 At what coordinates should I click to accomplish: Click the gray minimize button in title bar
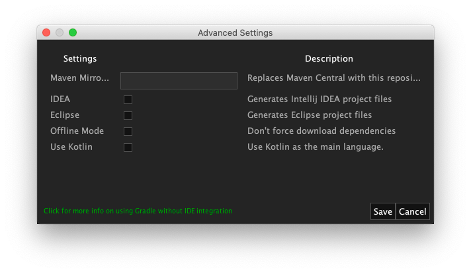click(x=60, y=32)
